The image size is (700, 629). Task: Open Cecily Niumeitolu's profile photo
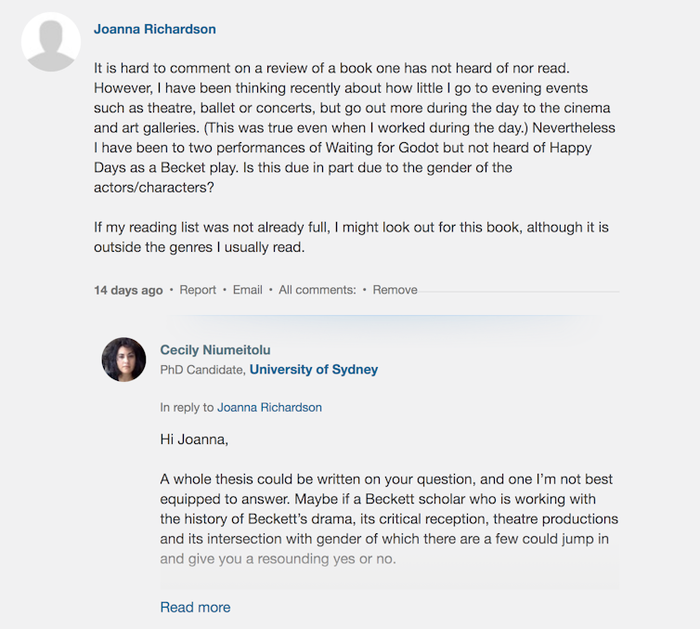(x=123, y=360)
